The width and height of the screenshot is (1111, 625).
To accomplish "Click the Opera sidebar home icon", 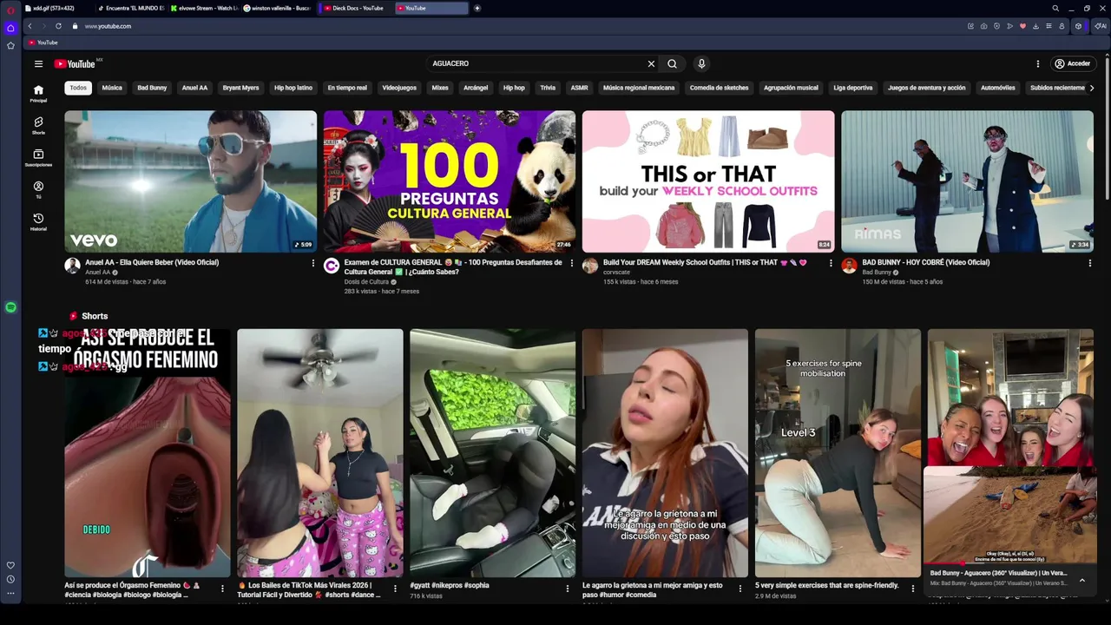I will [x=10, y=28].
